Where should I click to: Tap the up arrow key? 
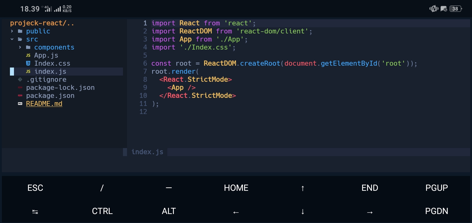(x=303, y=188)
